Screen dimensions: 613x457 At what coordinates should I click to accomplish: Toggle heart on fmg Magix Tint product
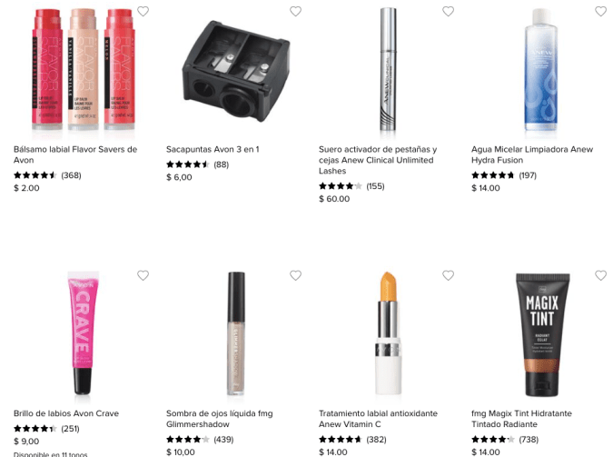[x=600, y=275]
